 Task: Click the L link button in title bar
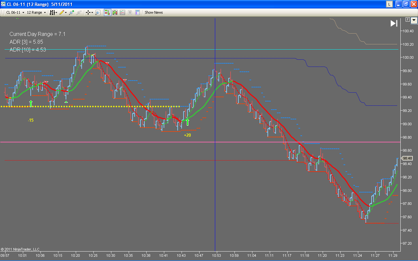[x=389, y=4]
